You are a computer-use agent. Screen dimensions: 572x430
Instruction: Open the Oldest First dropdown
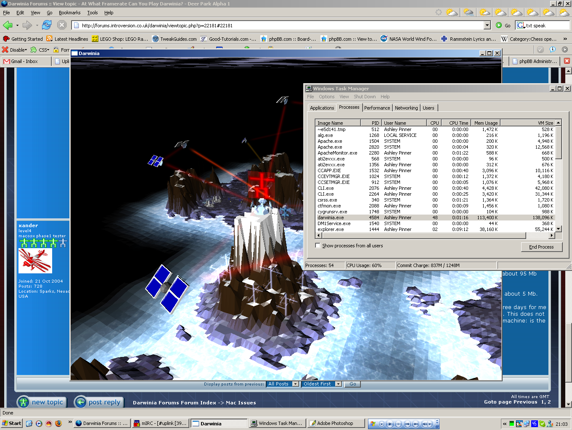(322, 384)
